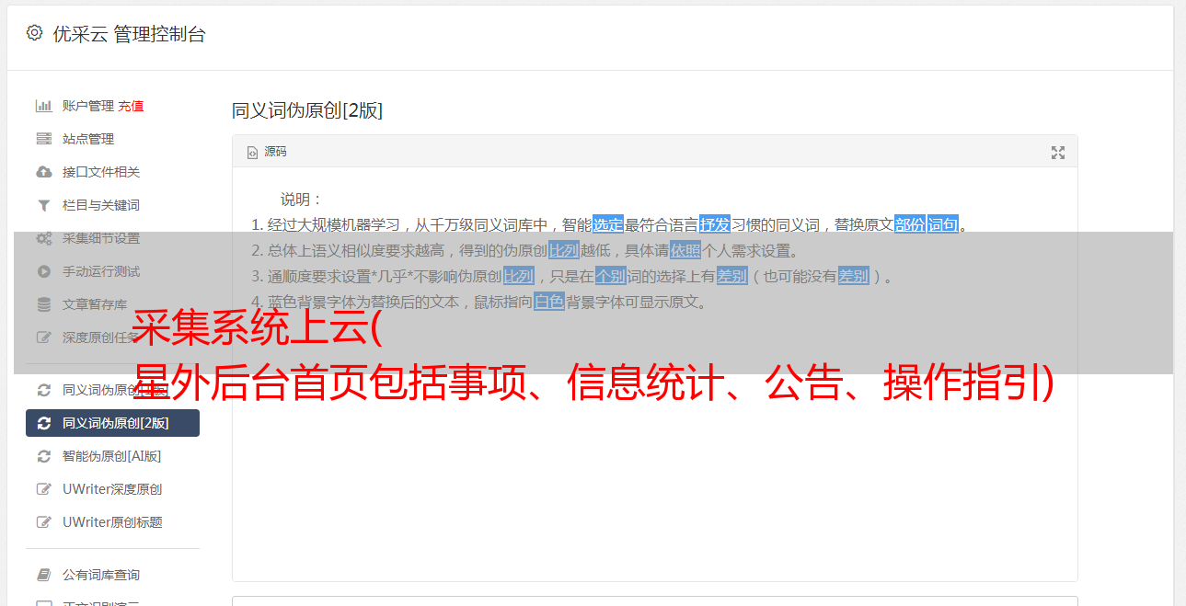Click the highlighted synonym 抒发 in line one
The height and width of the screenshot is (606, 1186).
coord(714,224)
